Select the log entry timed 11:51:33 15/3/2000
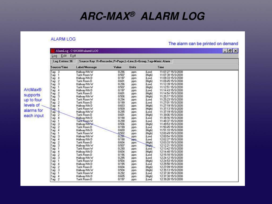This screenshot has height=204, width=272. click(117, 130)
